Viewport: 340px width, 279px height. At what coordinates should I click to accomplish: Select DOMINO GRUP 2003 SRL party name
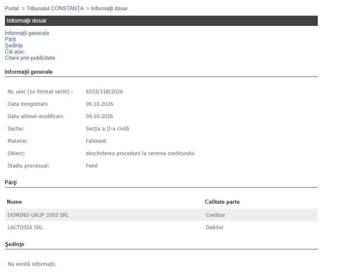(x=38, y=215)
